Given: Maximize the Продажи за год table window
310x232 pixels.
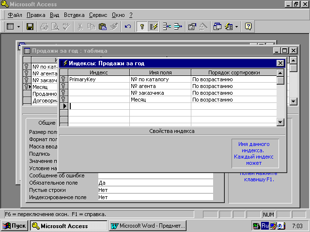Looking at the screenshot, I should 285,51.
